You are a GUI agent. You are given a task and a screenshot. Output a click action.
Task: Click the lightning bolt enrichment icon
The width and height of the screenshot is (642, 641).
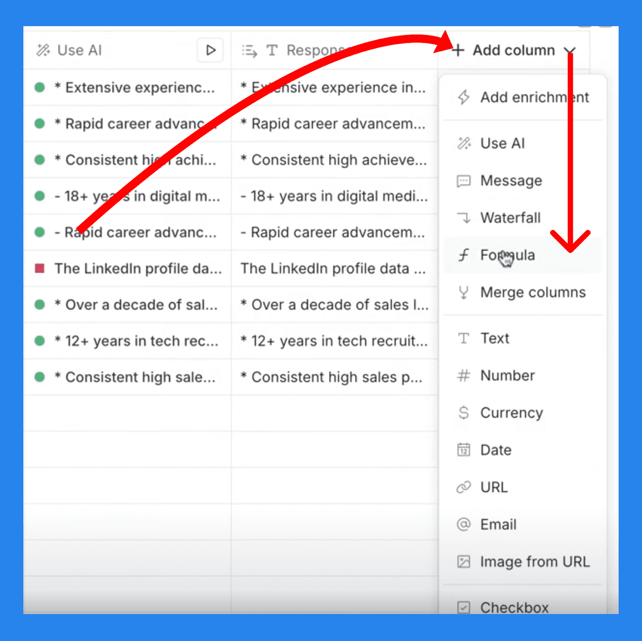[463, 97]
